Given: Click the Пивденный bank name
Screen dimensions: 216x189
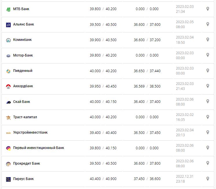Looking at the screenshot, I should point(23,71).
